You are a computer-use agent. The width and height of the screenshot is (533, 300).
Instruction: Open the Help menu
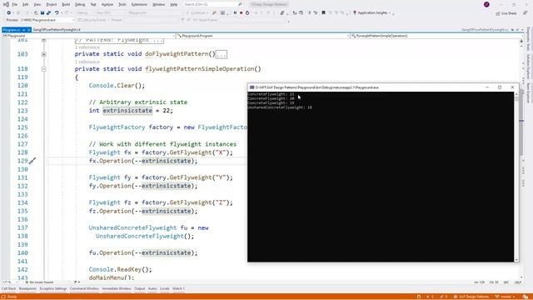174,4
